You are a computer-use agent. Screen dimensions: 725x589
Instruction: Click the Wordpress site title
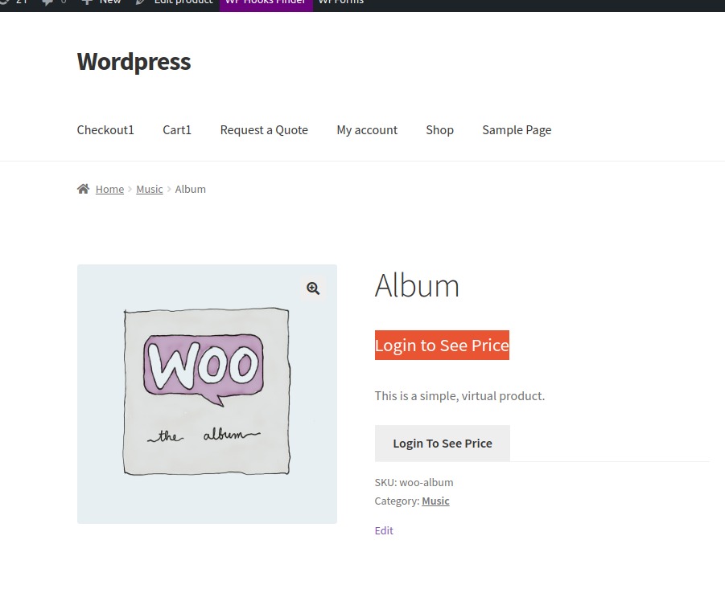click(x=134, y=61)
